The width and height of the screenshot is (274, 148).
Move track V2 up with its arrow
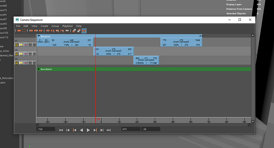point(30,54)
